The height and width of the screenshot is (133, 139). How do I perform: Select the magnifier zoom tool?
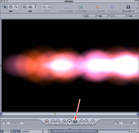click(x=16, y=7)
